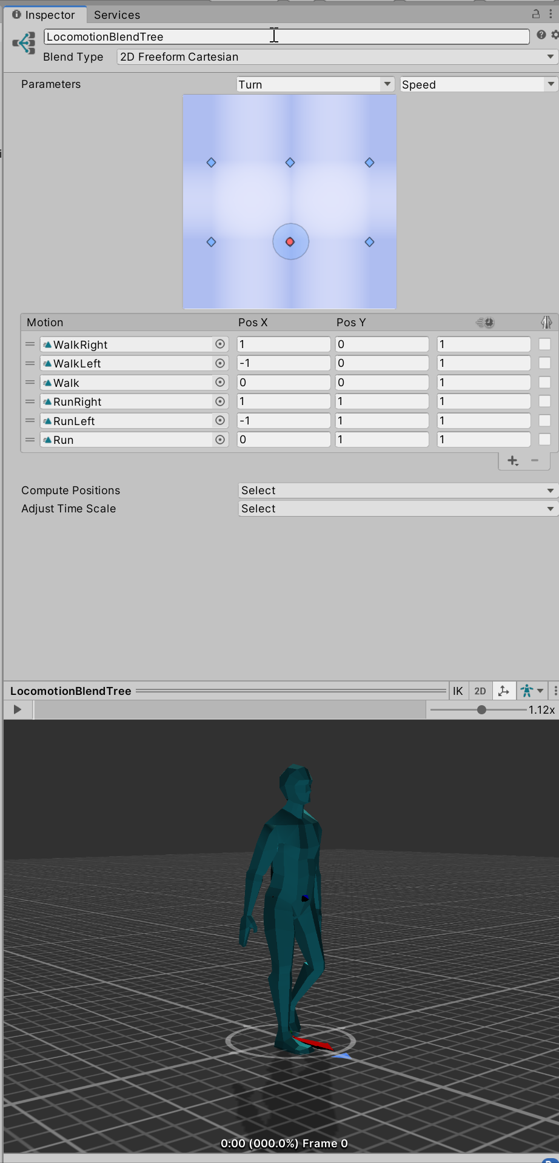Toggle the 2D preview mode button
Screen dimensions: 559x1163
tap(480, 691)
